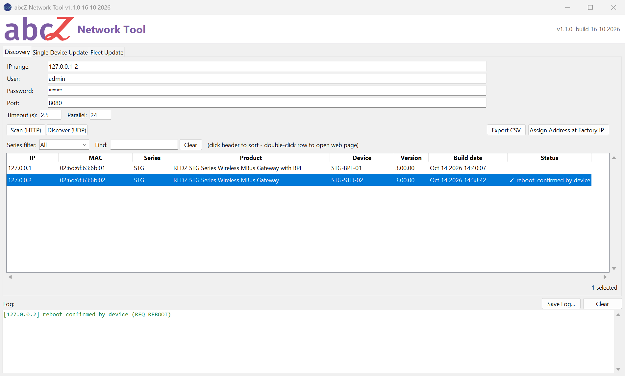Click horizontal scrollbar left arrow

coord(10,277)
